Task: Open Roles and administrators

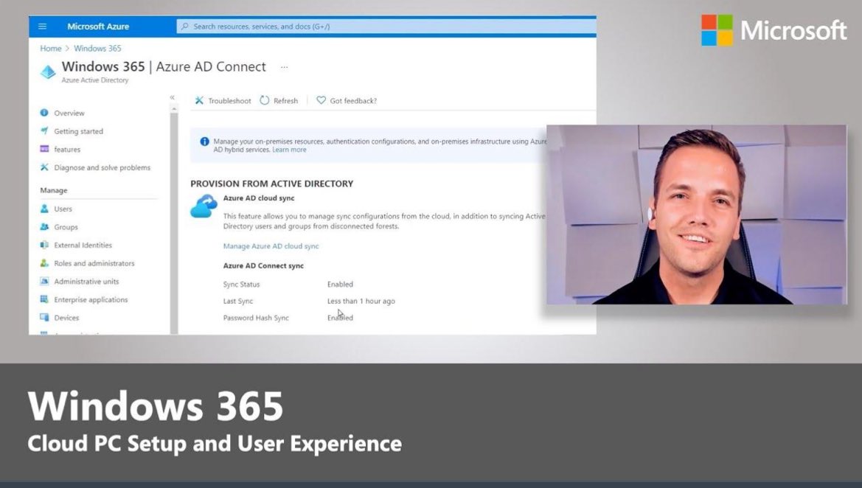Action: [94, 263]
